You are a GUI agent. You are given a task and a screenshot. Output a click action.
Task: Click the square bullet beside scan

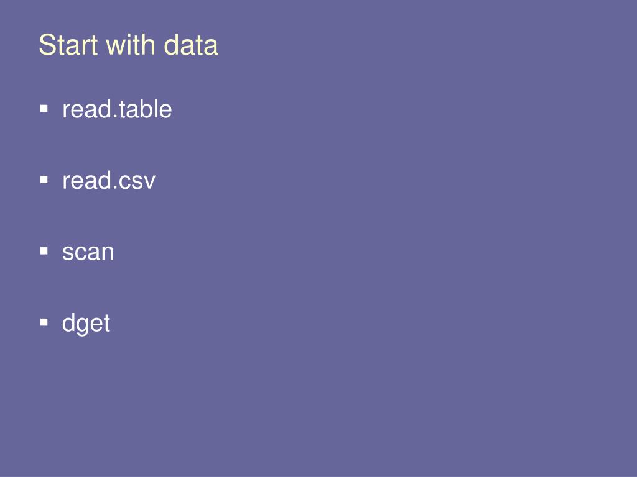[x=44, y=251]
